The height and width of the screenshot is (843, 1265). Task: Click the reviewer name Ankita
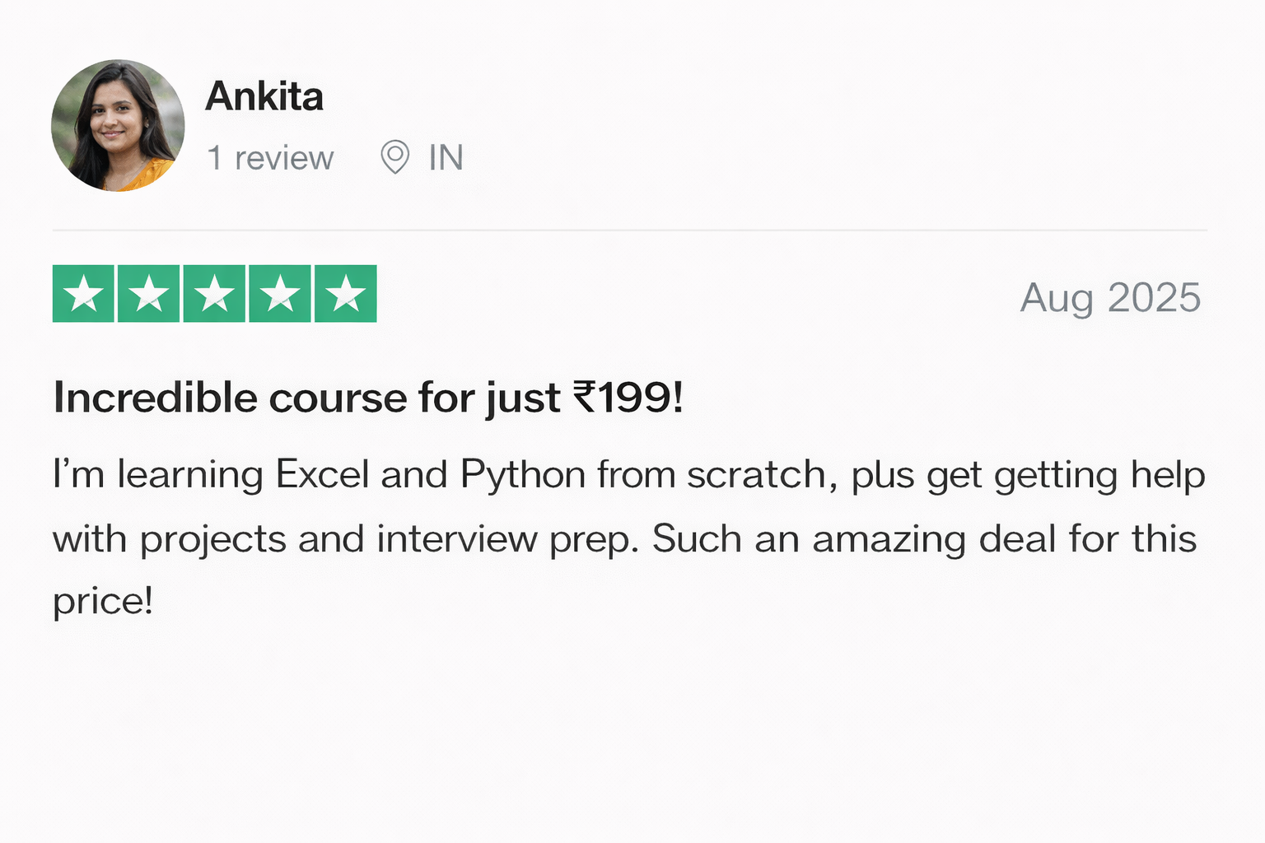pyautogui.click(x=264, y=96)
